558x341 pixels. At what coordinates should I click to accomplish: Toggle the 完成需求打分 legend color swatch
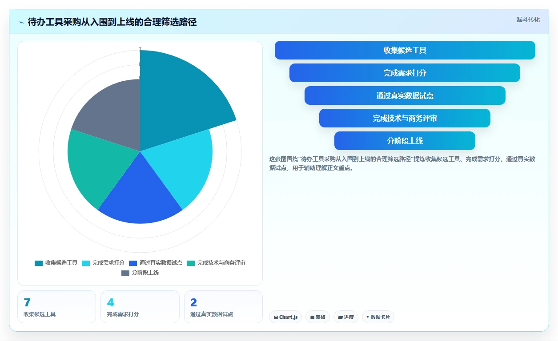coord(86,263)
